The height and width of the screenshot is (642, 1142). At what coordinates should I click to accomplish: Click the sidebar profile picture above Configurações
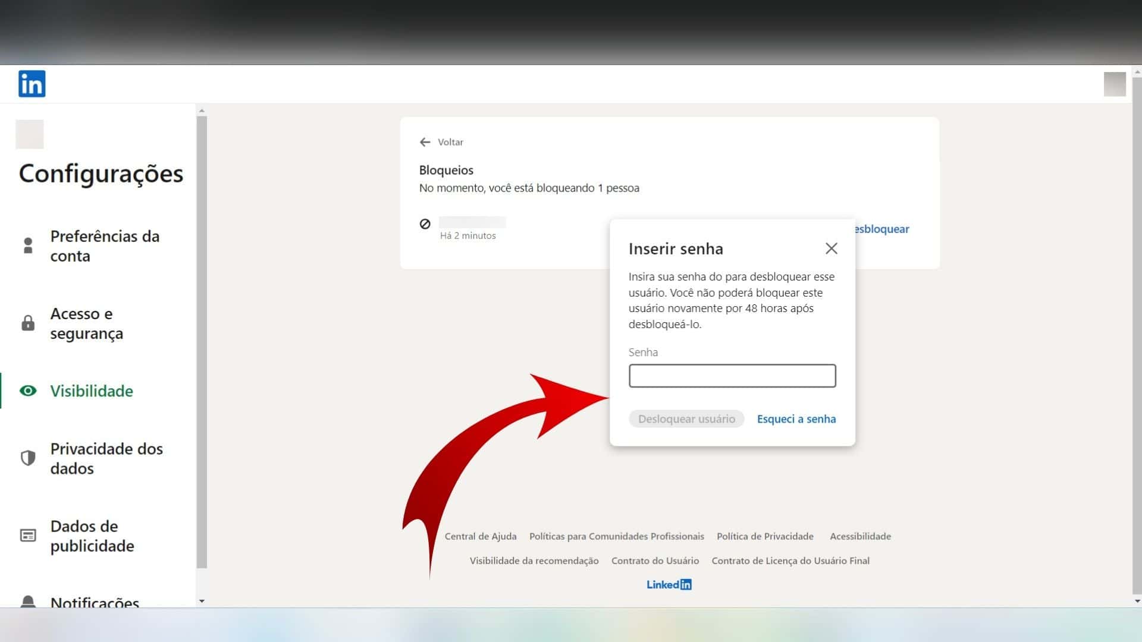(30, 134)
